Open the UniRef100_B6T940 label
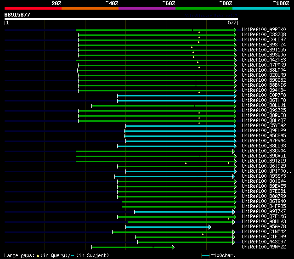The height and width of the screenshot is (259, 294). [264, 202]
